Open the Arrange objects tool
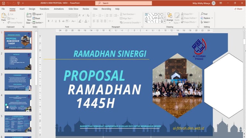The height and width of the screenshot is (138, 246). 169,17
